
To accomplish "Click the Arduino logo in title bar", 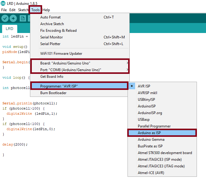I will tap(3, 3).
